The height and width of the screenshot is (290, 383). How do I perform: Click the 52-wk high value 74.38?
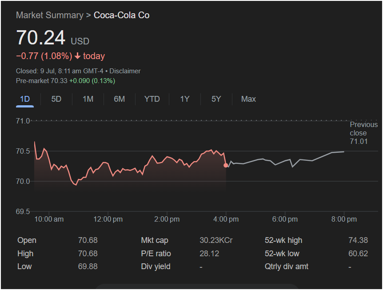358,240
